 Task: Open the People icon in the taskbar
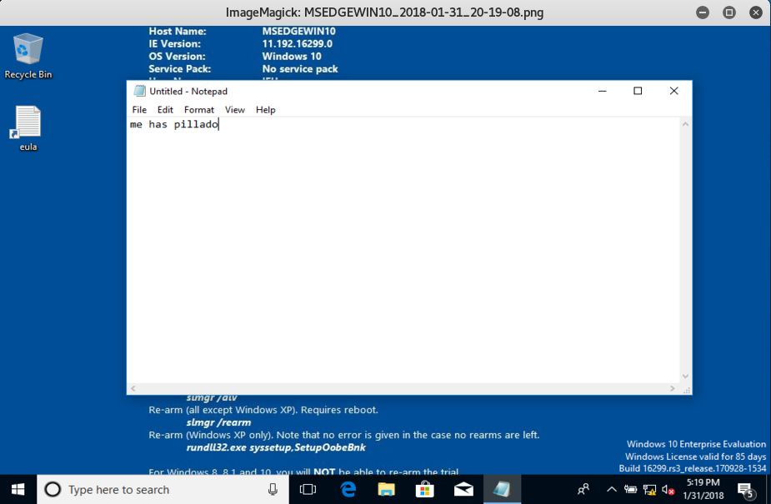tap(583, 489)
